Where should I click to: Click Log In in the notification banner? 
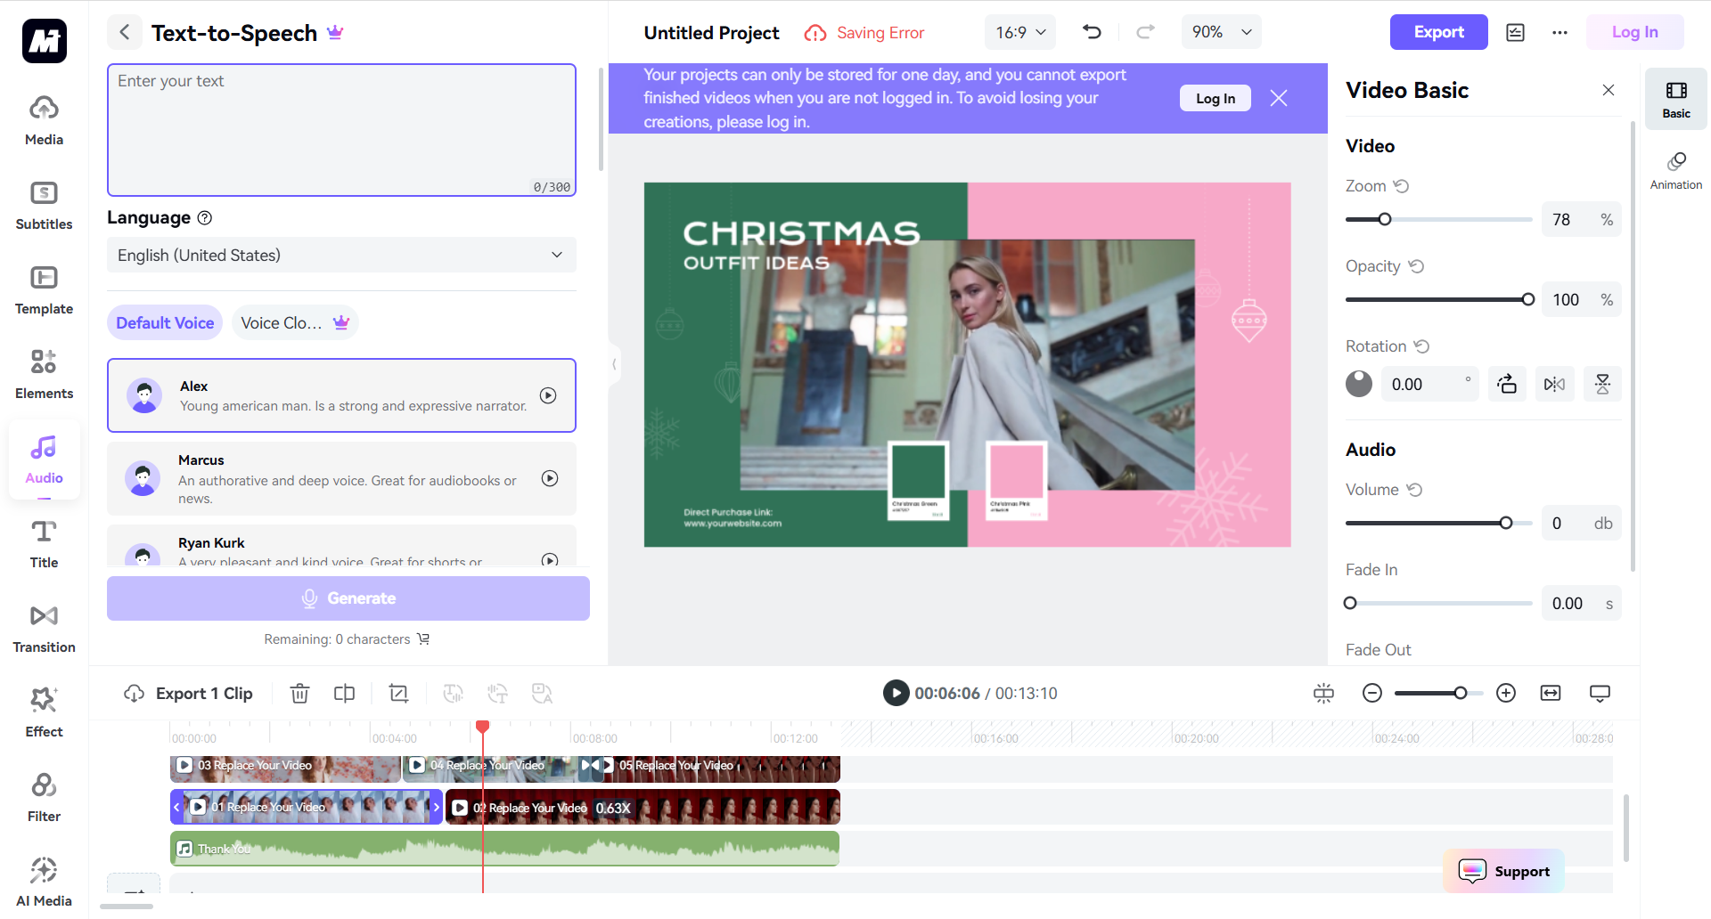[1215, 98]
